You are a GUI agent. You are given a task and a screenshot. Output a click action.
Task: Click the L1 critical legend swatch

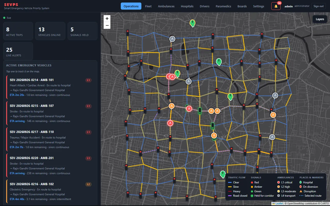coord(279,182)
